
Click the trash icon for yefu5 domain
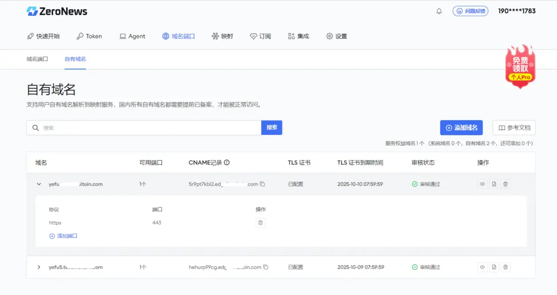point(505,267)
